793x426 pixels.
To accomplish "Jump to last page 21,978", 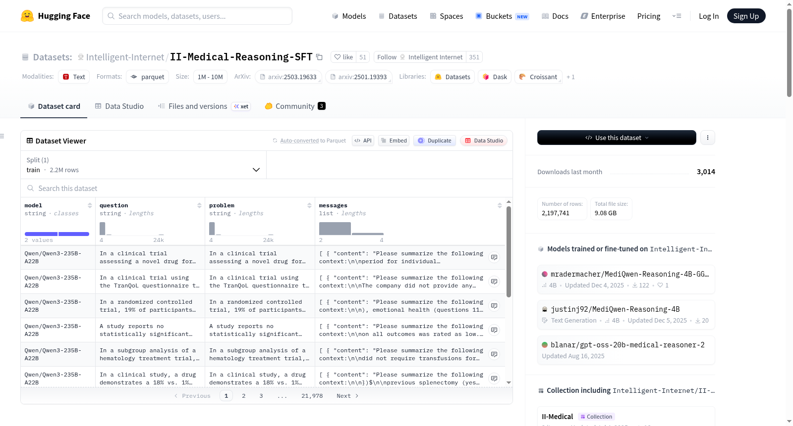I will 312,396.
